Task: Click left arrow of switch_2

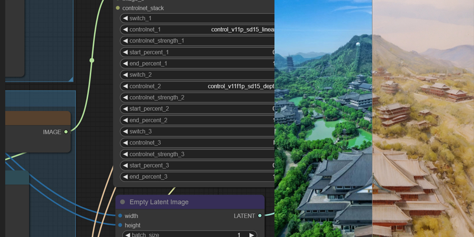Action: [125, 75]
